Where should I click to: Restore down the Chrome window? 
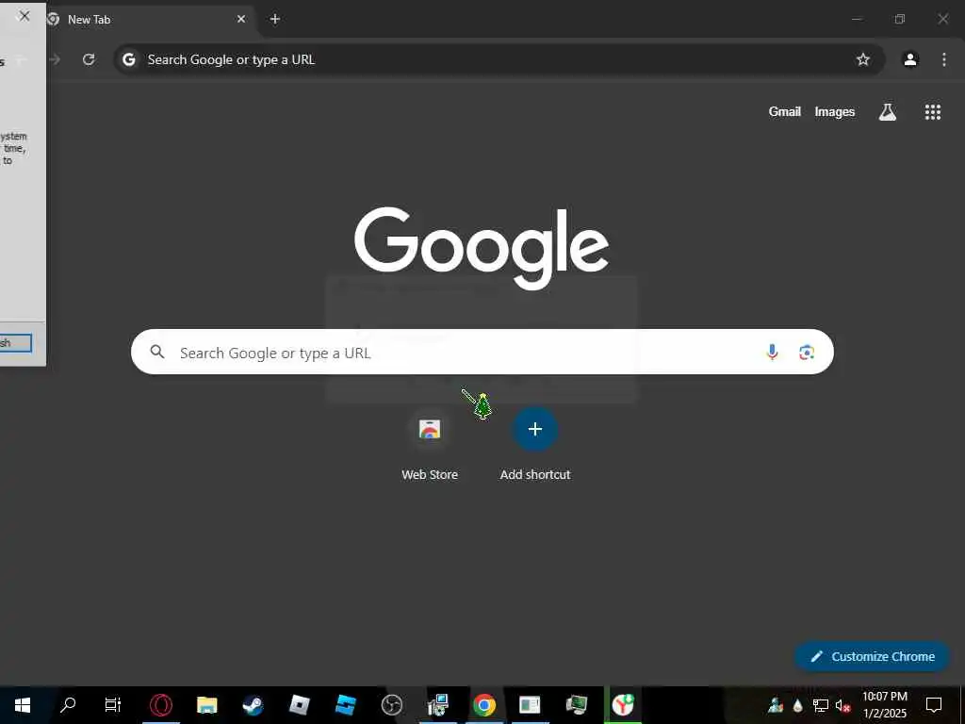(900, 19)
